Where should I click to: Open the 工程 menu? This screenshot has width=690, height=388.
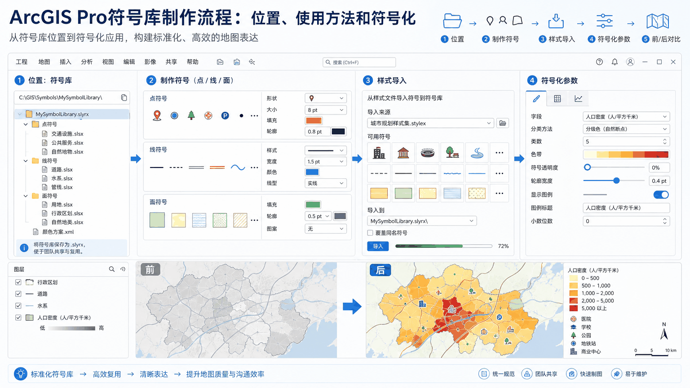point(22,62)
